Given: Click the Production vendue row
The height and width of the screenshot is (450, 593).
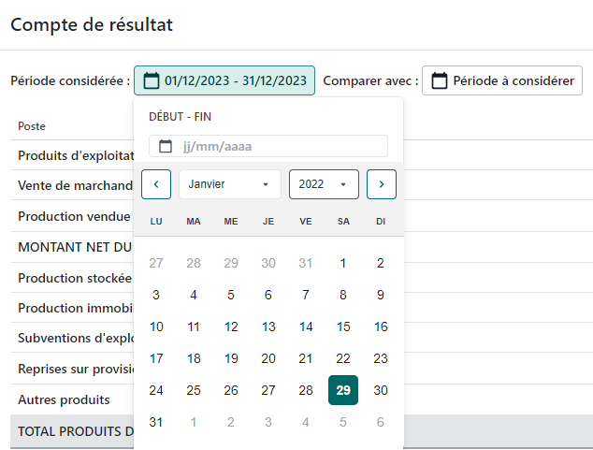Looking at the screenshot, I should click(74, 216).
